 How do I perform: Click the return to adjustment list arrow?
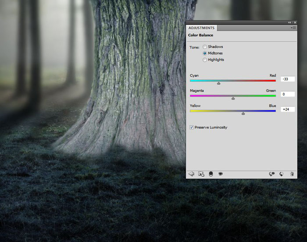click(x=191, y=174)
